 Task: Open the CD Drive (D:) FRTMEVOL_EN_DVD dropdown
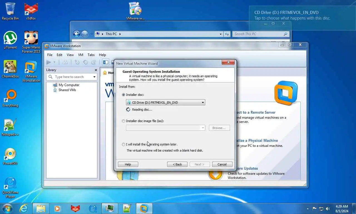coord(165,103)
